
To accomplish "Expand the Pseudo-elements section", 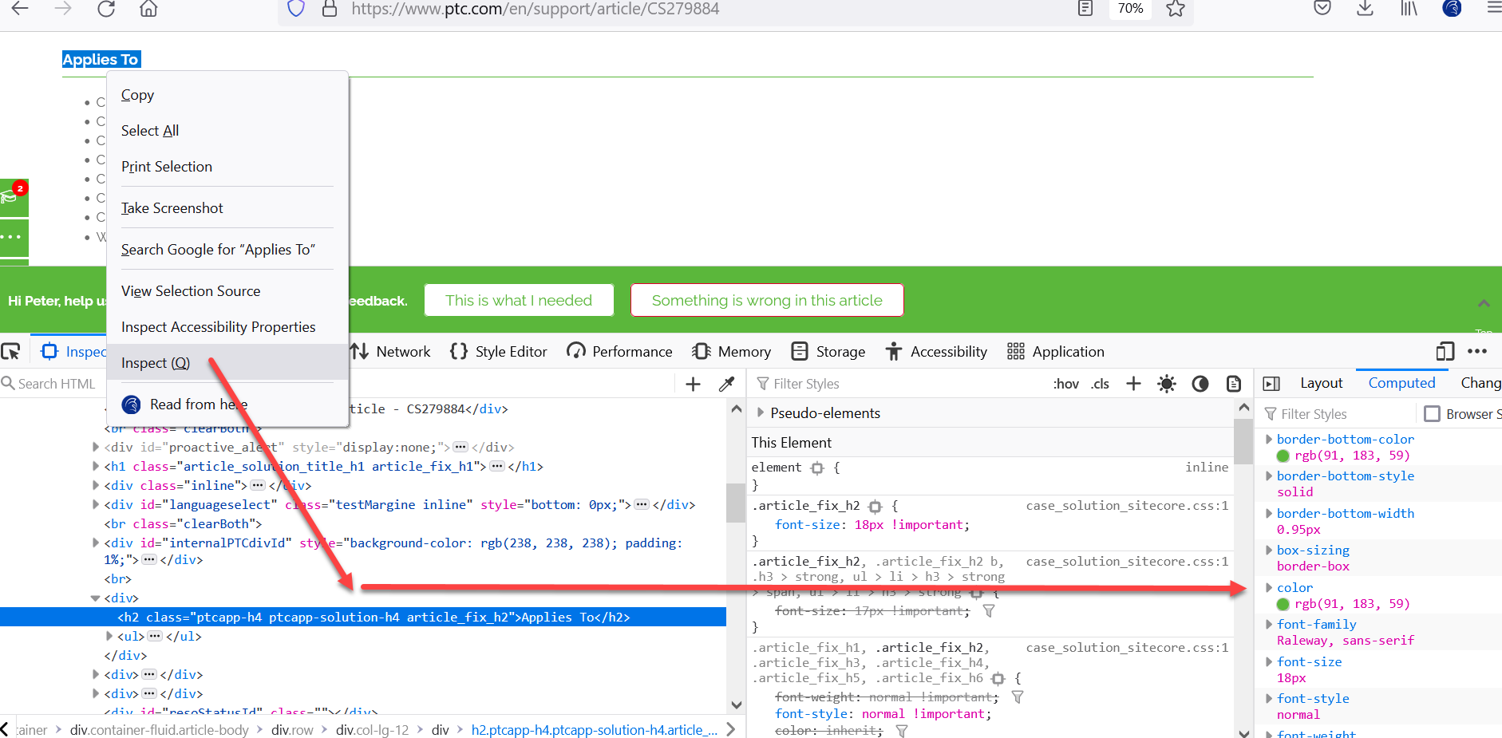I will (x=760, y=412).
